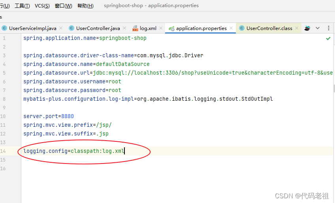Close the UserController.java tab
This screenshot has height=203, width=335.
tap(124, 28)
